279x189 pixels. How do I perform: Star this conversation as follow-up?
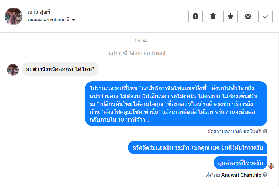click(230, 16)
